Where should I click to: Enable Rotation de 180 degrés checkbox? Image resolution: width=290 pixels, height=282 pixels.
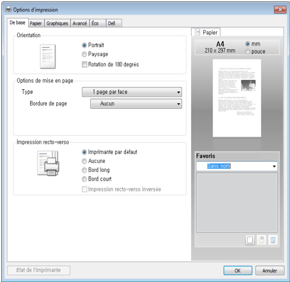[x=84, y=65]
